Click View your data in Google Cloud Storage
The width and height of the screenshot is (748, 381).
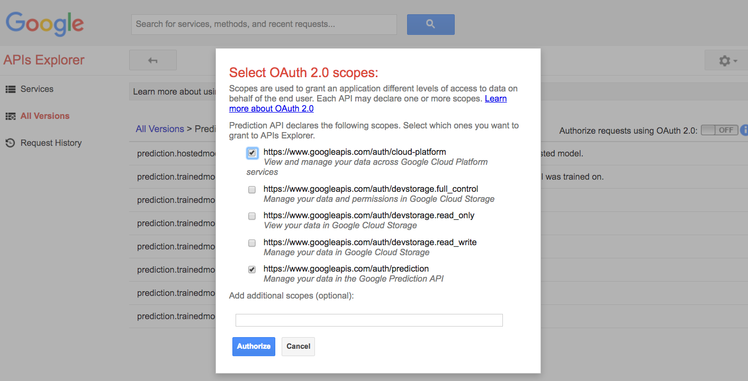tap(340, 226)
